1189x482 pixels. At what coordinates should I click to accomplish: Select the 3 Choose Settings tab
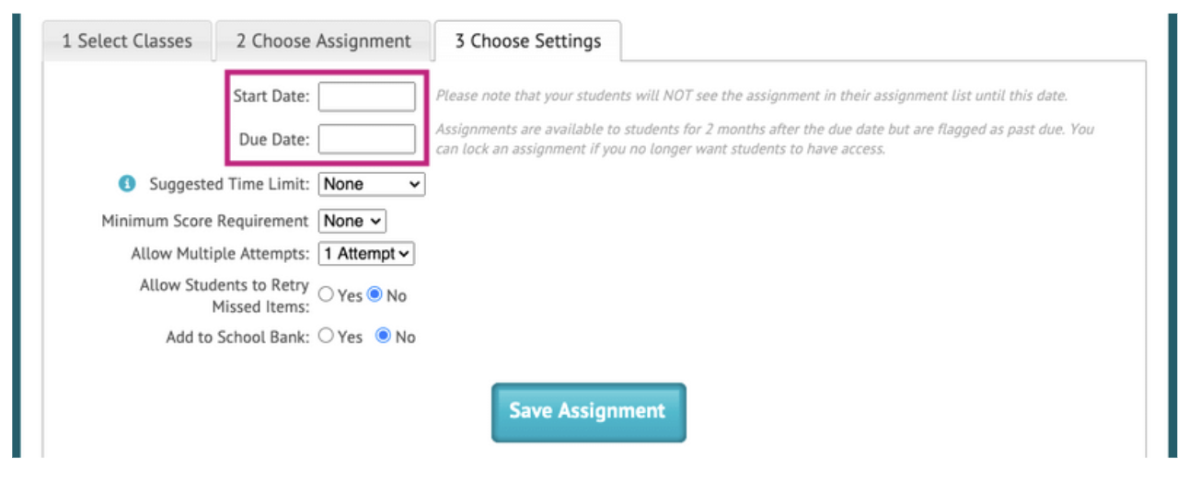527,41
